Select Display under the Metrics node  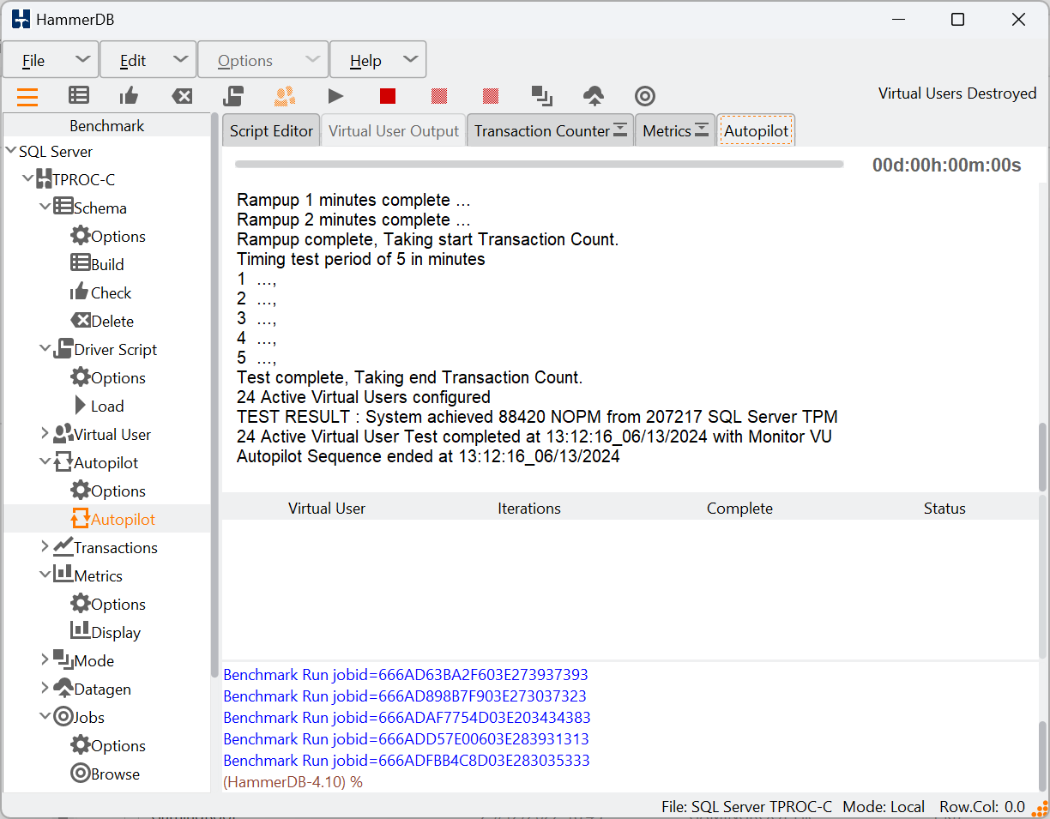coord(106,632)
